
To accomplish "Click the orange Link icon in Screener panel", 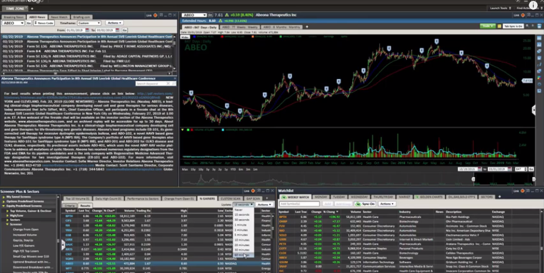I will pos(253,191).
